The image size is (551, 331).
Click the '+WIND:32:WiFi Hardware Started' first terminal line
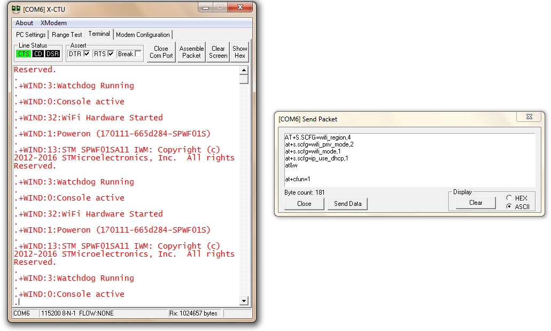(91, 118)
